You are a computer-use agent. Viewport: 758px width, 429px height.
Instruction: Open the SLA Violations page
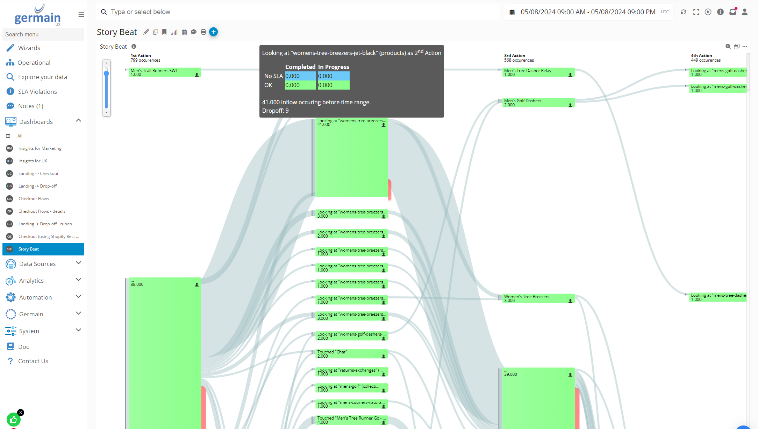[37, 91]
